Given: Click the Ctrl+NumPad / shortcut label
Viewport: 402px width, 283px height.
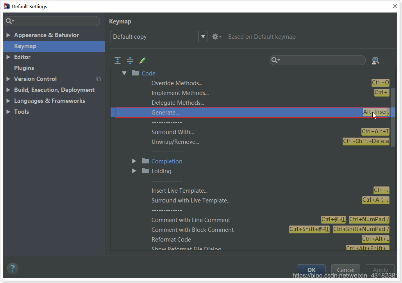Looking at the screenshot, I should point(369,219).
